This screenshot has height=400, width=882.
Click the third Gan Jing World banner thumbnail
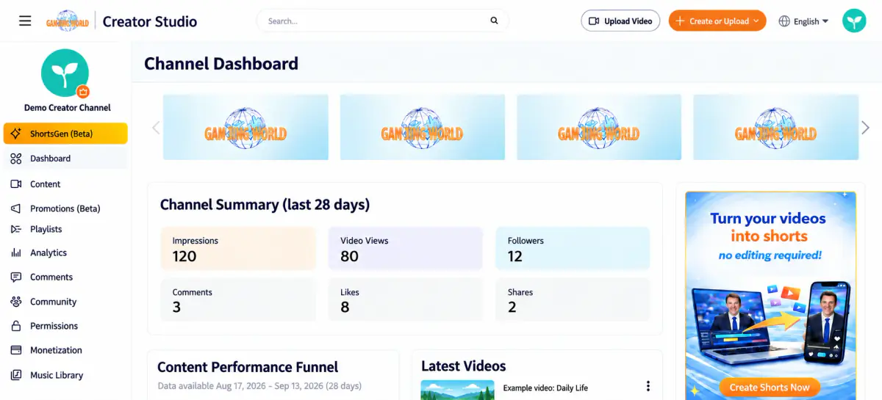tap(599, 128)
